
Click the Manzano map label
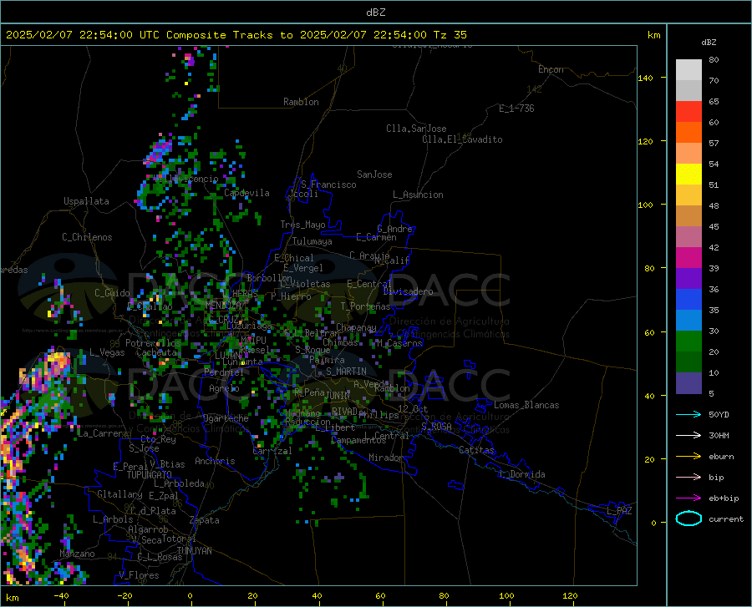(77, 554)
